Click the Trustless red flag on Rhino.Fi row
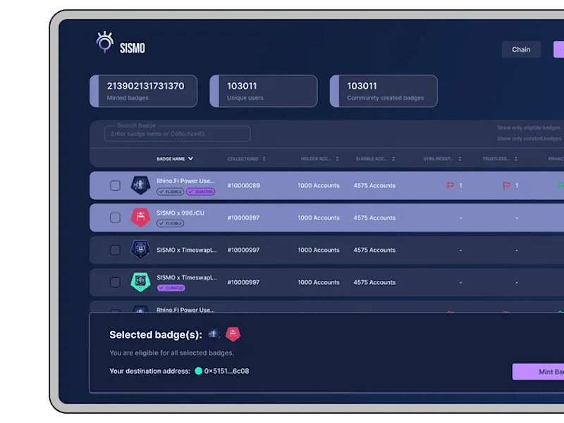The image size is (564, 423). pos(506,185)
